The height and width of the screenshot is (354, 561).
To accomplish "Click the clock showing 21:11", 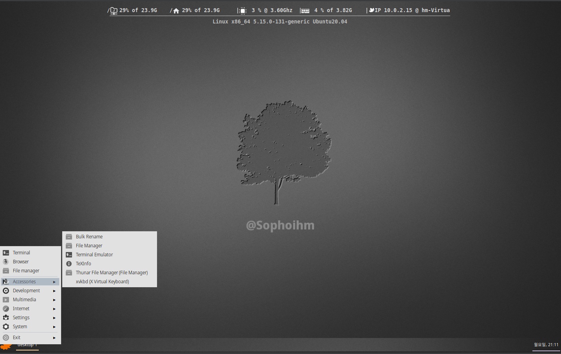I will coord(546,345).
